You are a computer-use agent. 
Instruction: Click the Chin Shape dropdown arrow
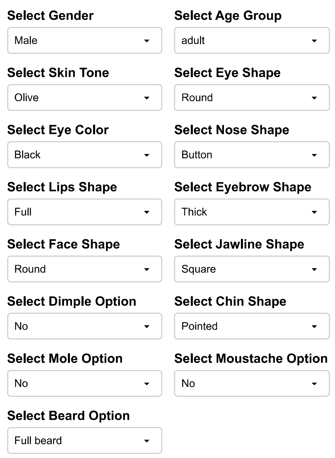(x=314, y=327)
